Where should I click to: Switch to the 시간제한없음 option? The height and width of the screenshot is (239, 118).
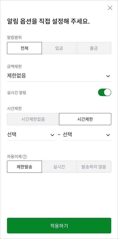click(x=33, y=119)
